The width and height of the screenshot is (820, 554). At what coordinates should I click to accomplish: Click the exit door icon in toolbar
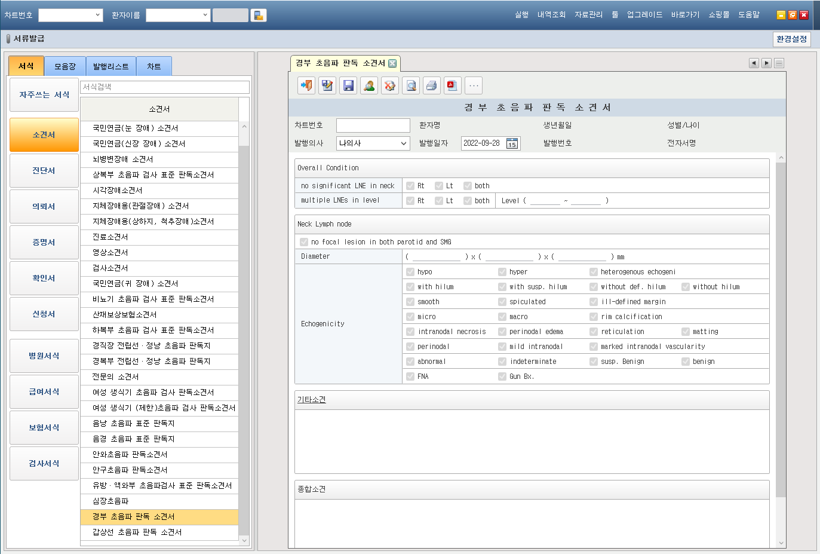[306, 85]
